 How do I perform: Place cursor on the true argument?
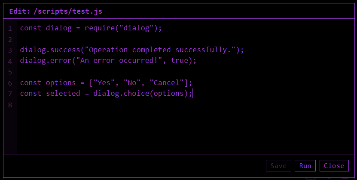point(180,61)
